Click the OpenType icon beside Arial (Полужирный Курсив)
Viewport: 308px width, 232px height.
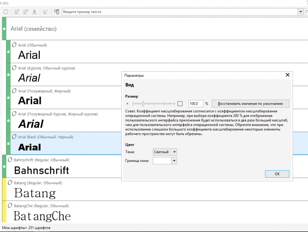point(14,114)
